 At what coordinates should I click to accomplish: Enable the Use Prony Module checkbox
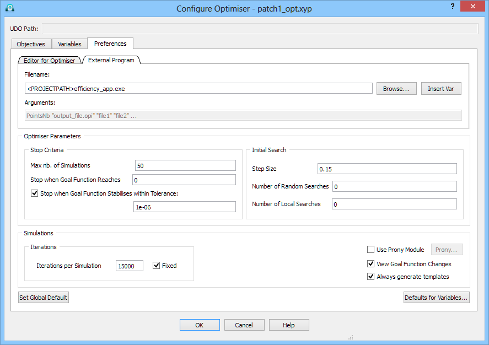point(370,250)
